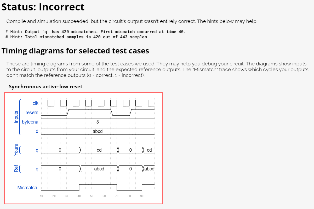This screenshot has height=209, width=314.
Task: Click time marker 40 on the axis
Action: tap(79, 196)
